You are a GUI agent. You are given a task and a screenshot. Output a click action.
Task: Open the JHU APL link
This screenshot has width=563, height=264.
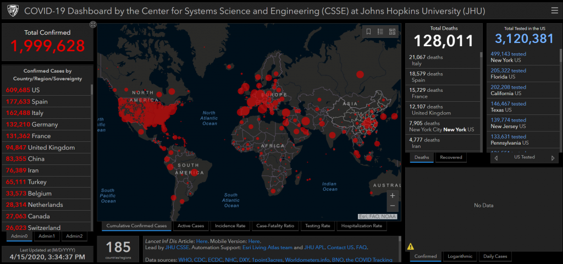click(x=314, y=248)
